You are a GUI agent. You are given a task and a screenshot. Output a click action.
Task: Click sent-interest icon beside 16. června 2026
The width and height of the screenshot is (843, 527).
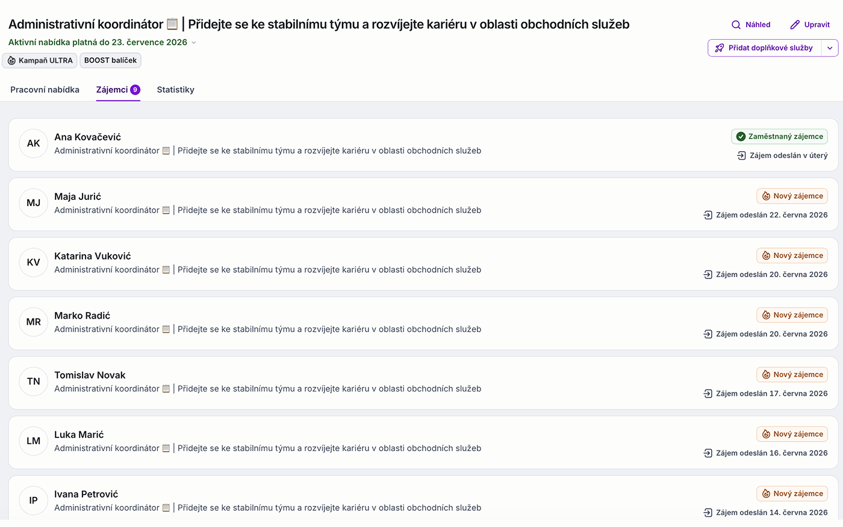708,454
